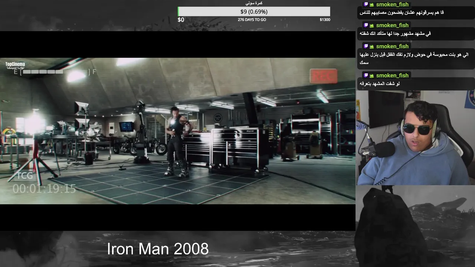Image resolution: width=475 pixels, height=267 pixels.
Task: Click the green badge of the message 'في مشهد مشهور جدا'
Action: click(x=371, y=25)
